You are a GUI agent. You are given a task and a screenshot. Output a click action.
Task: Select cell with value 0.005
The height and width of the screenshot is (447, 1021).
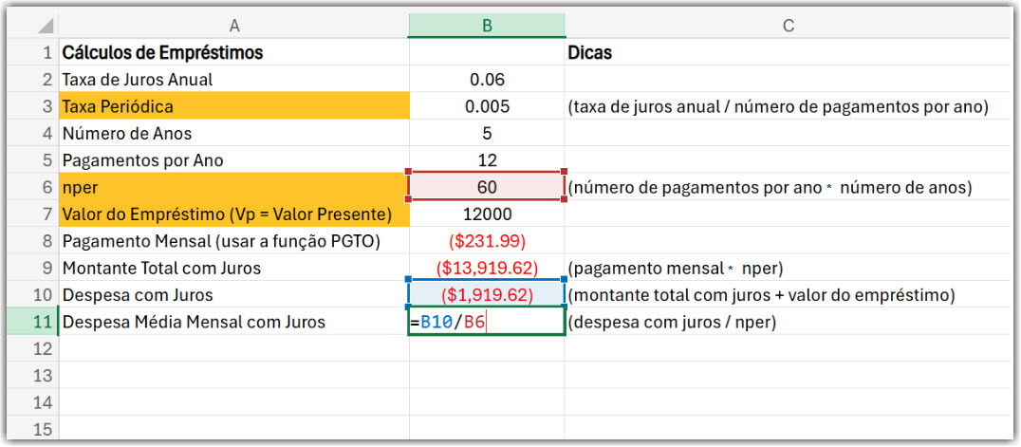click(x=487, y=106)
